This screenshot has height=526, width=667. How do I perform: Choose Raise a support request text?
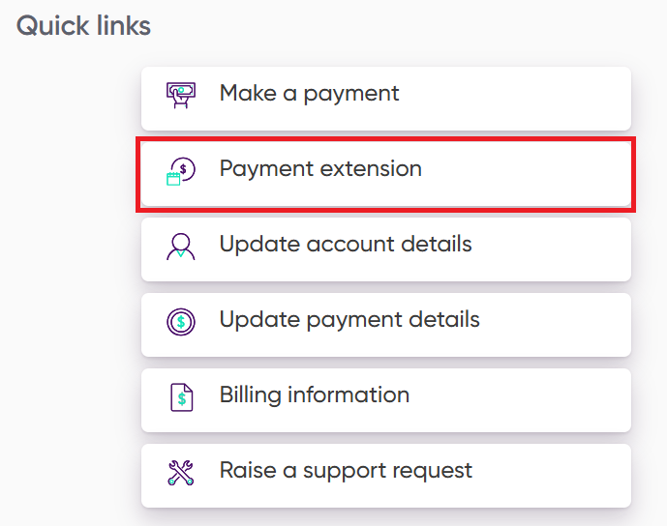click(346, 471)
